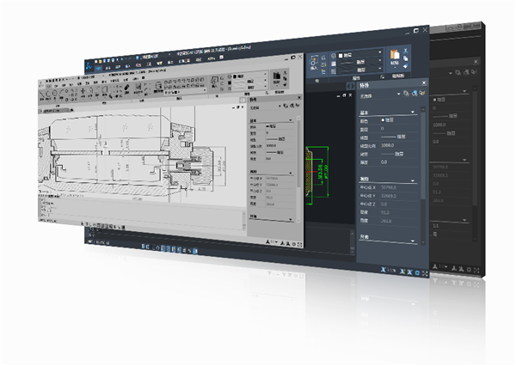516x366 pixels.
Task: Pick the Erase tool in light-theme ribbon
Action: tap(126, 88)
